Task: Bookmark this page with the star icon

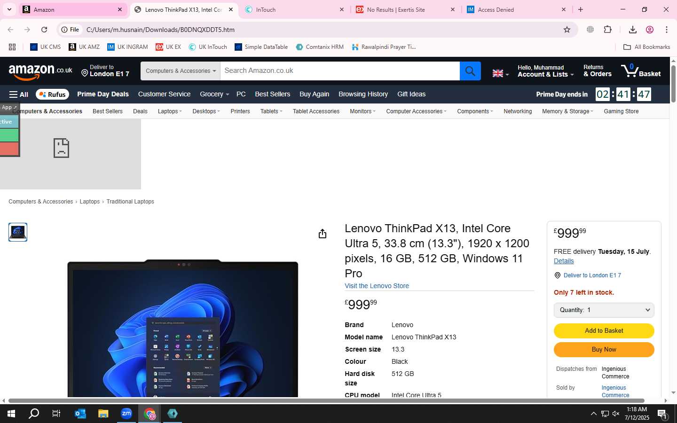Action: (567, 30)
